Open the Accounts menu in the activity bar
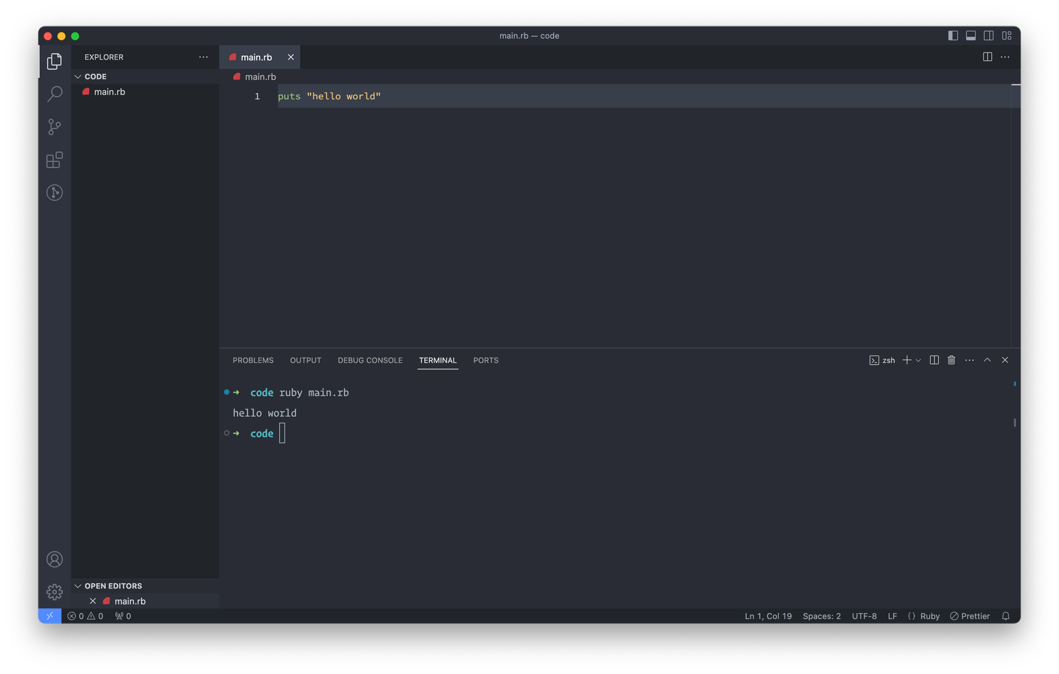1059x674 pixels. 54,559
